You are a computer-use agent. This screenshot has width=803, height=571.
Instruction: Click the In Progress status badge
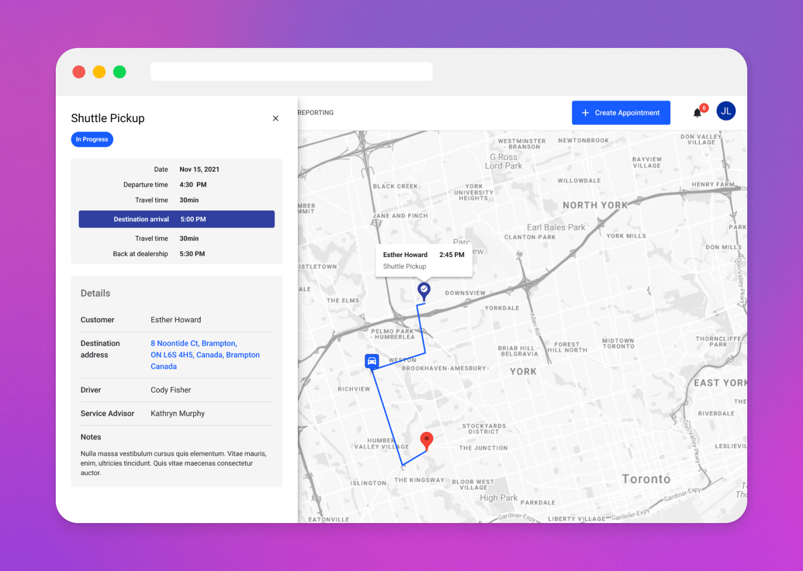coord(92,139)
